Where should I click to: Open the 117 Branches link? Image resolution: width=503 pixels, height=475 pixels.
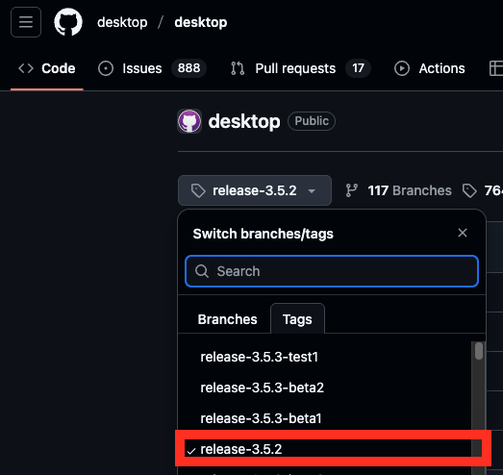point(398,190)
